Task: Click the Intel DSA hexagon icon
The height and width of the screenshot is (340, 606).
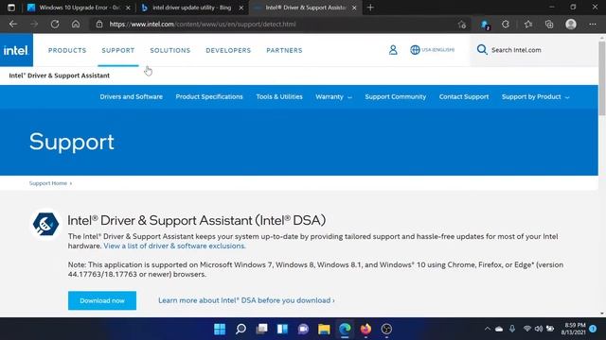Action: point(45,224)
